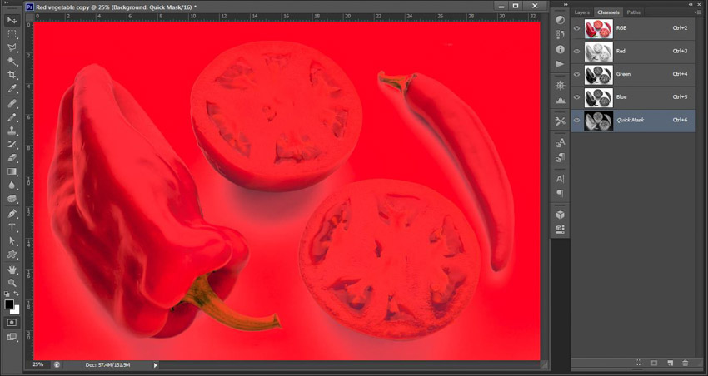Activate the Hand tool

coord(12,270)
